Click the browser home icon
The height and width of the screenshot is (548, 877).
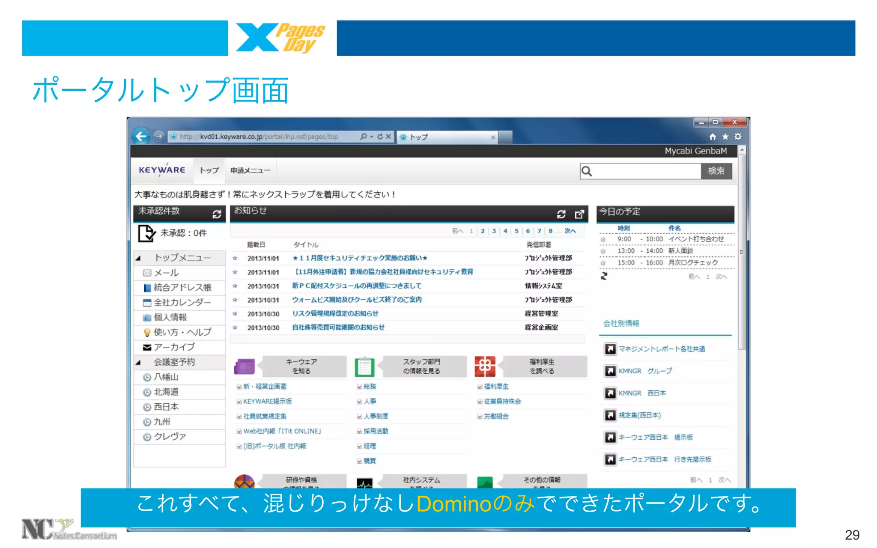pyautogui.click(x=713, y=137)
